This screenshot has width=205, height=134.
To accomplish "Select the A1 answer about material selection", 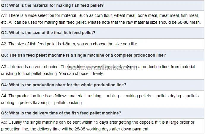I will tap(102, 19).
